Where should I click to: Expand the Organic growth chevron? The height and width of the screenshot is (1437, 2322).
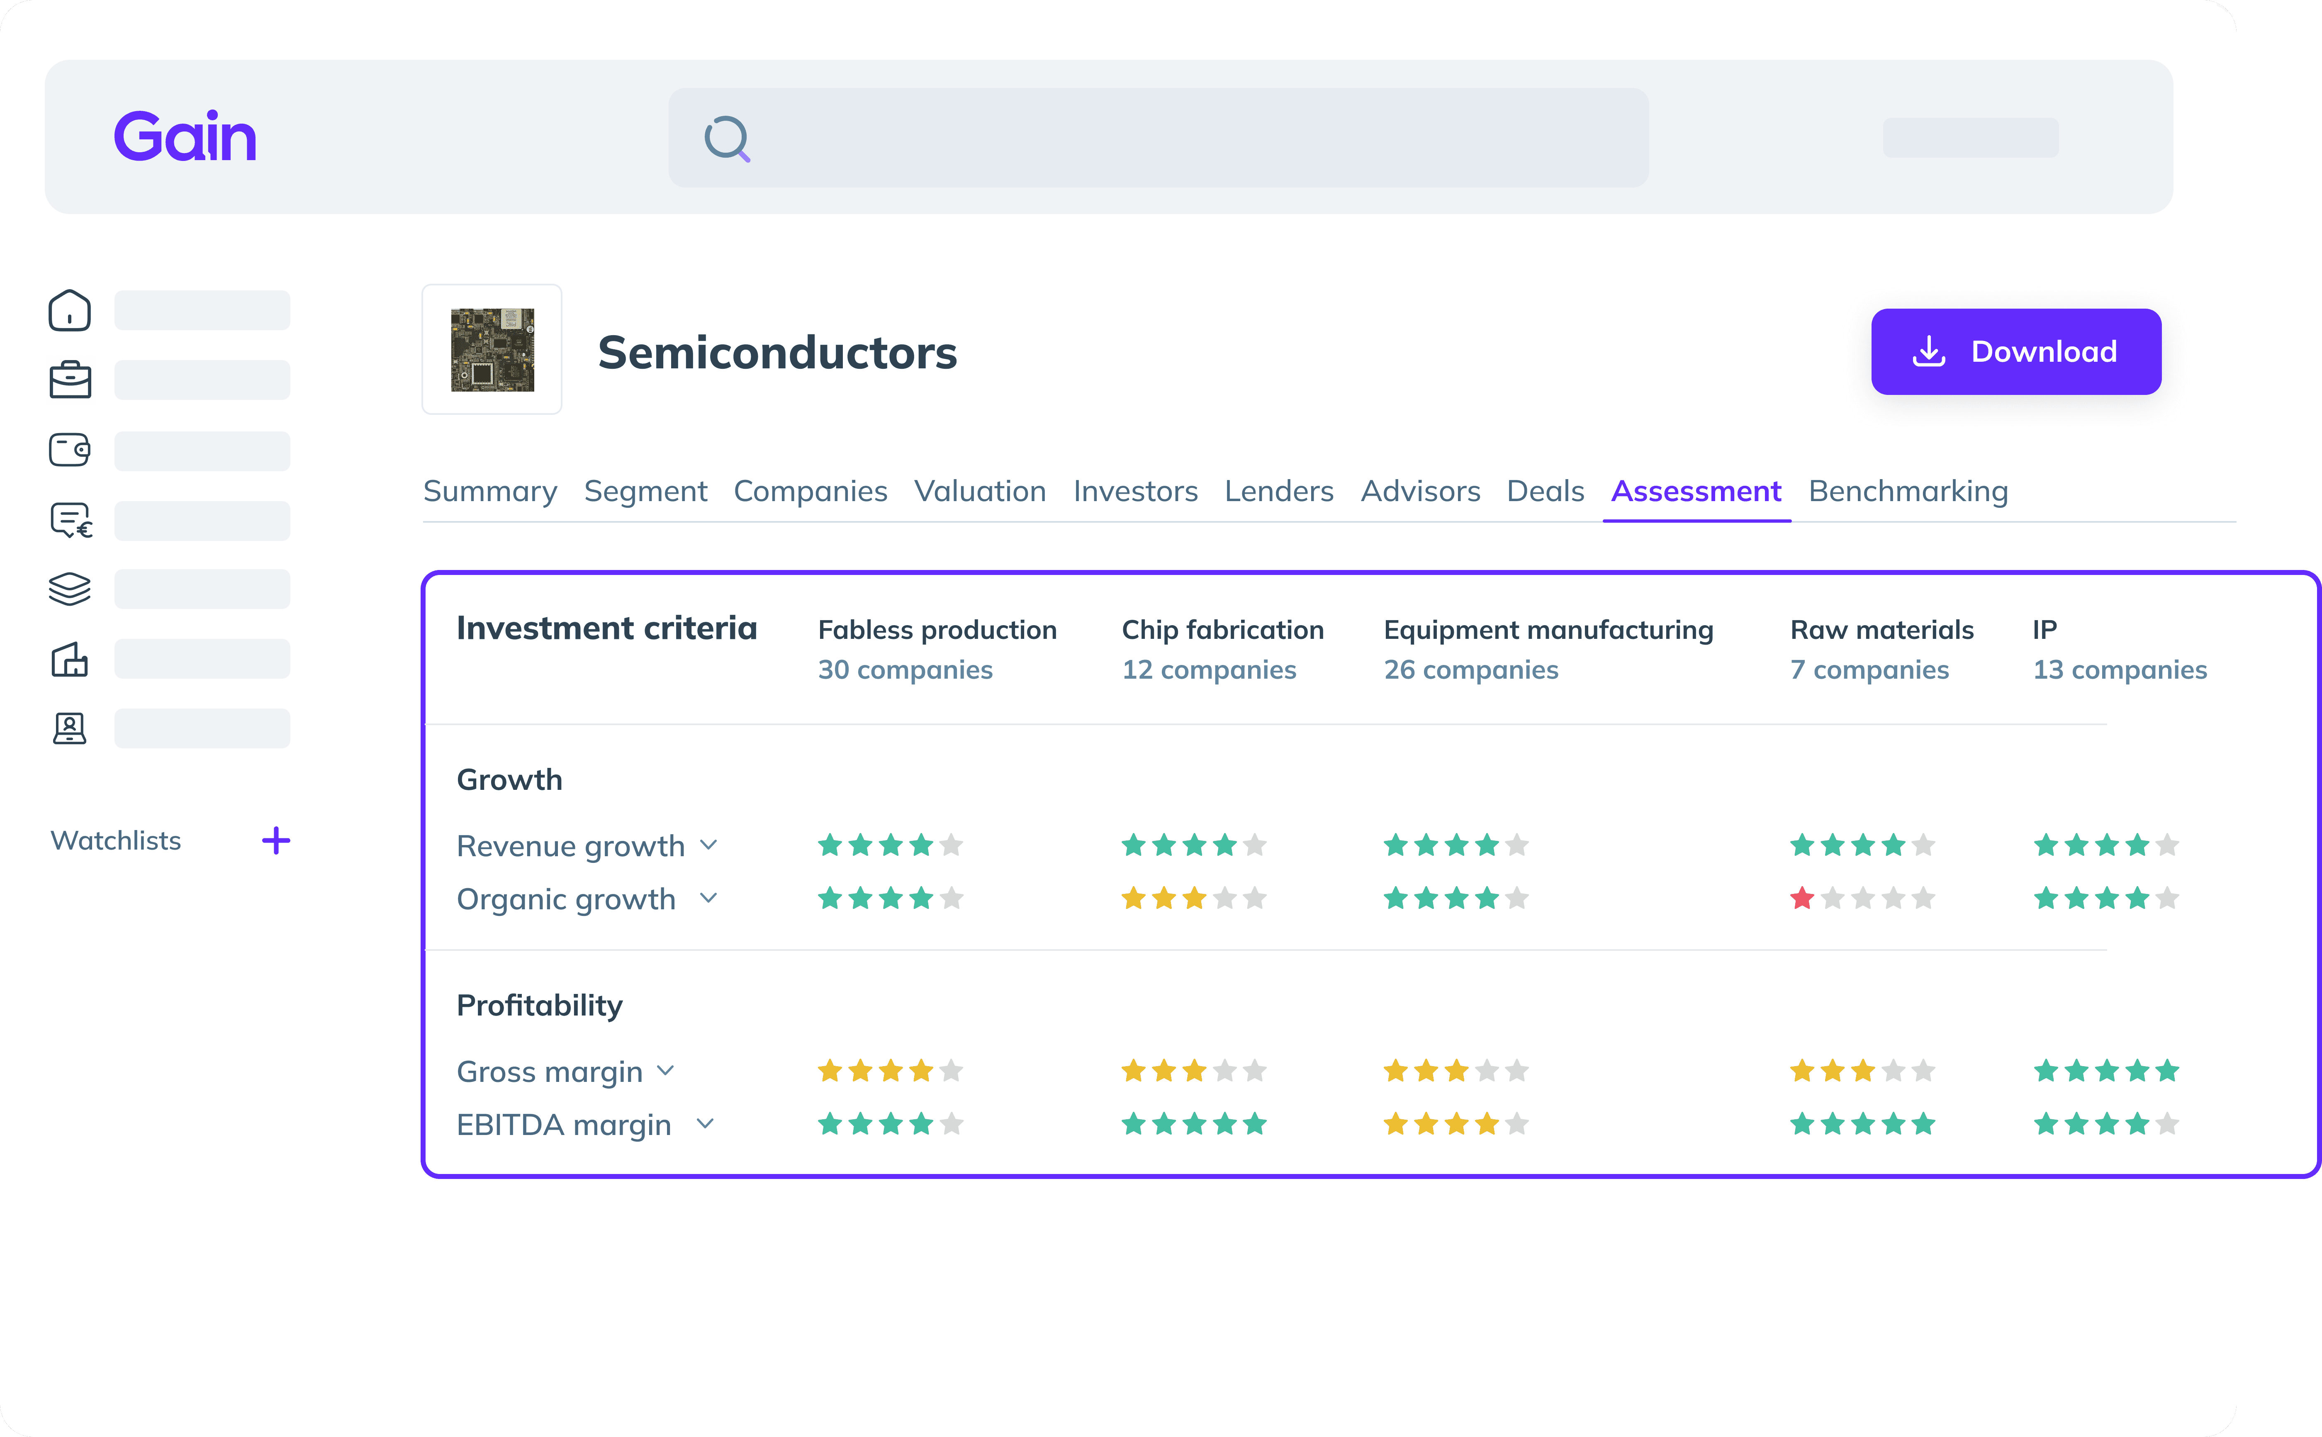coord(709,897)
